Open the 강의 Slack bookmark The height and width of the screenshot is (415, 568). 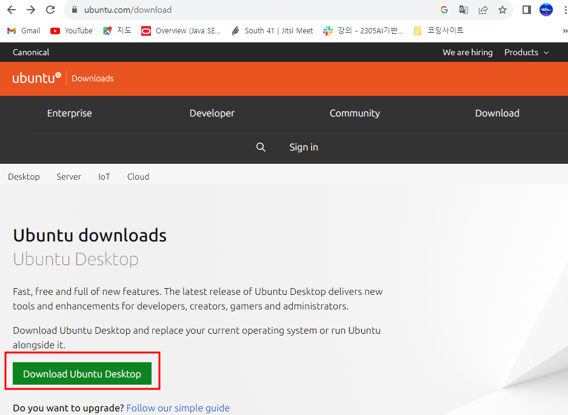click(x=363, y=31)
